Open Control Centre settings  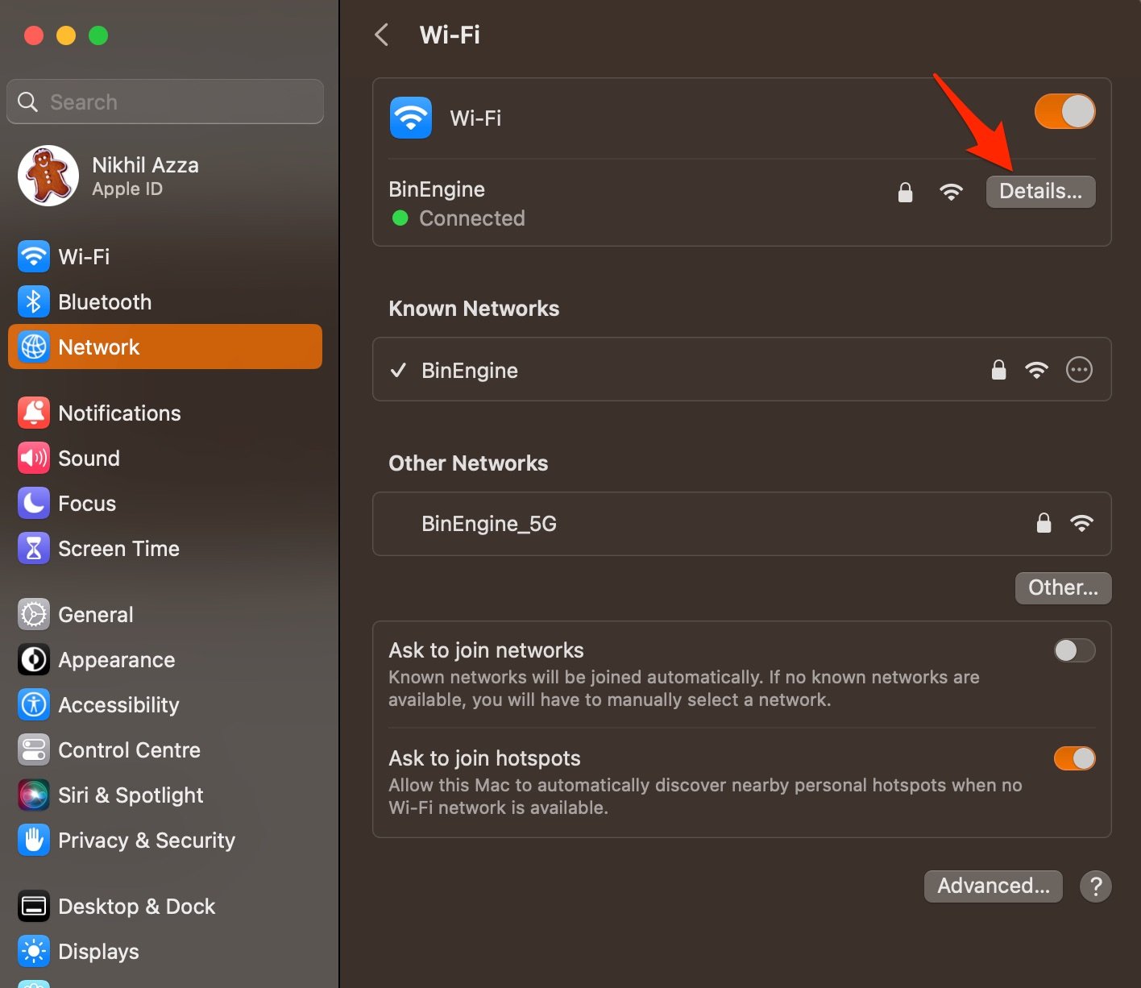pyautogui.click(x=129, y=749)
